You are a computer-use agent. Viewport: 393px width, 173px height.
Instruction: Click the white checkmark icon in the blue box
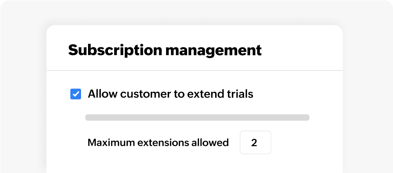click(76, 94)
